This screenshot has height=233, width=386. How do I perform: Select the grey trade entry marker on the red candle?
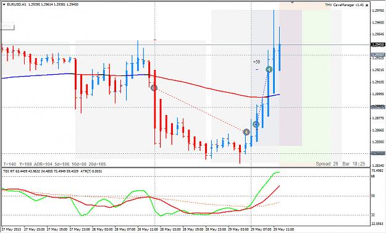154,88
